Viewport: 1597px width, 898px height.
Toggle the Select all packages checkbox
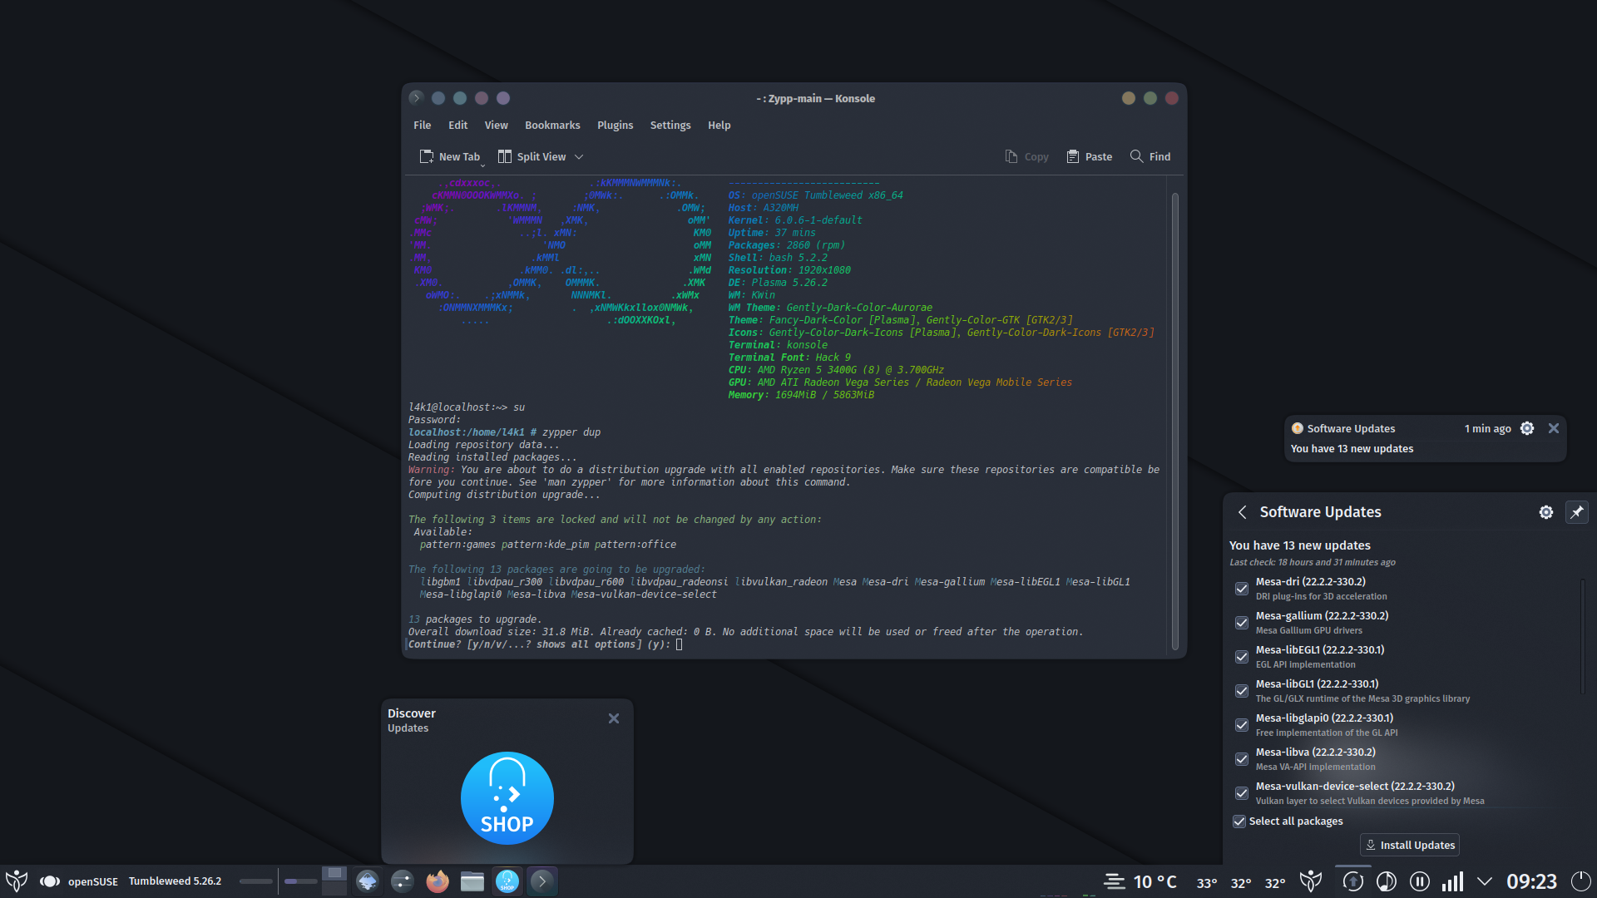[1239, 822]
